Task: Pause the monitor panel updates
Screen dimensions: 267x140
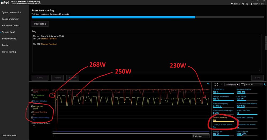Action: 221,85
